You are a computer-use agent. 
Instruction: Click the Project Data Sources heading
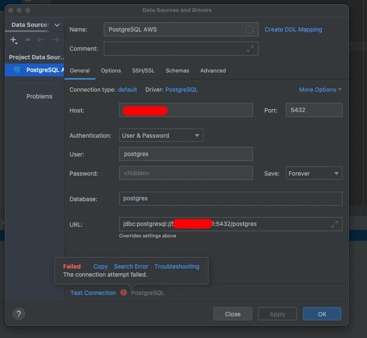tap(36, 57)
